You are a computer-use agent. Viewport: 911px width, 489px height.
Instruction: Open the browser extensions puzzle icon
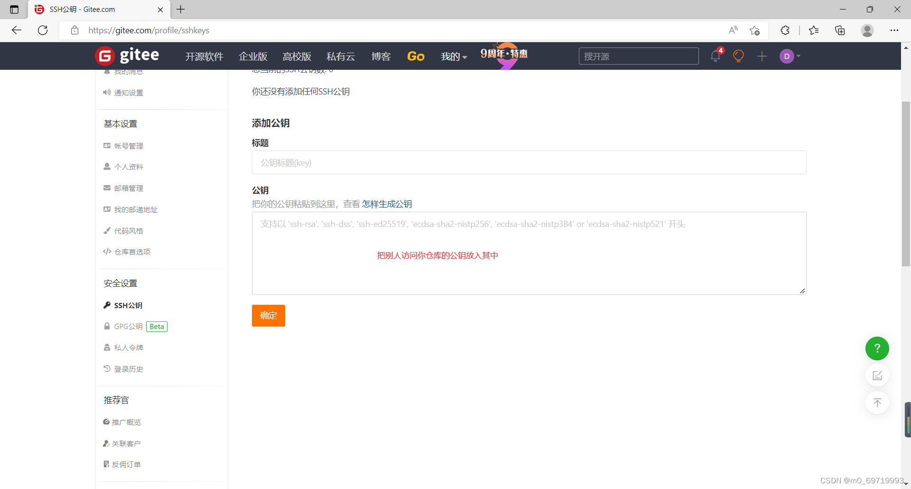coord(785,30)
